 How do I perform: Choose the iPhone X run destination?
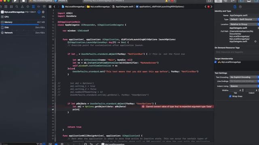click(x=61, y=1)
